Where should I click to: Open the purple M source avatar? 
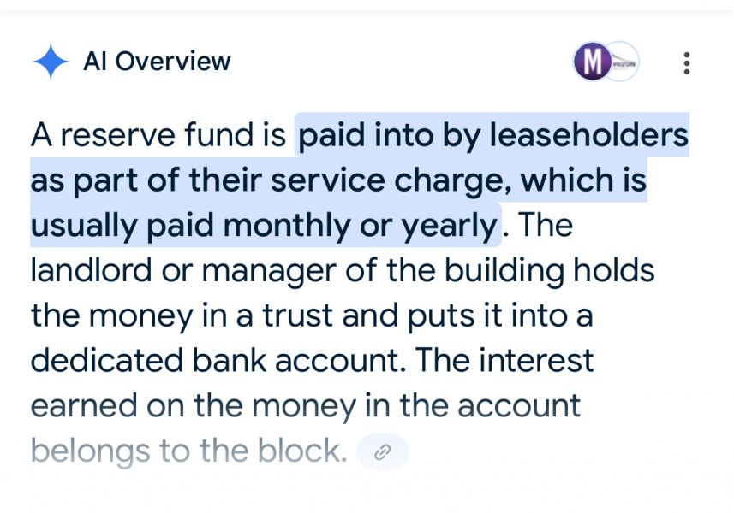[591, 62]
